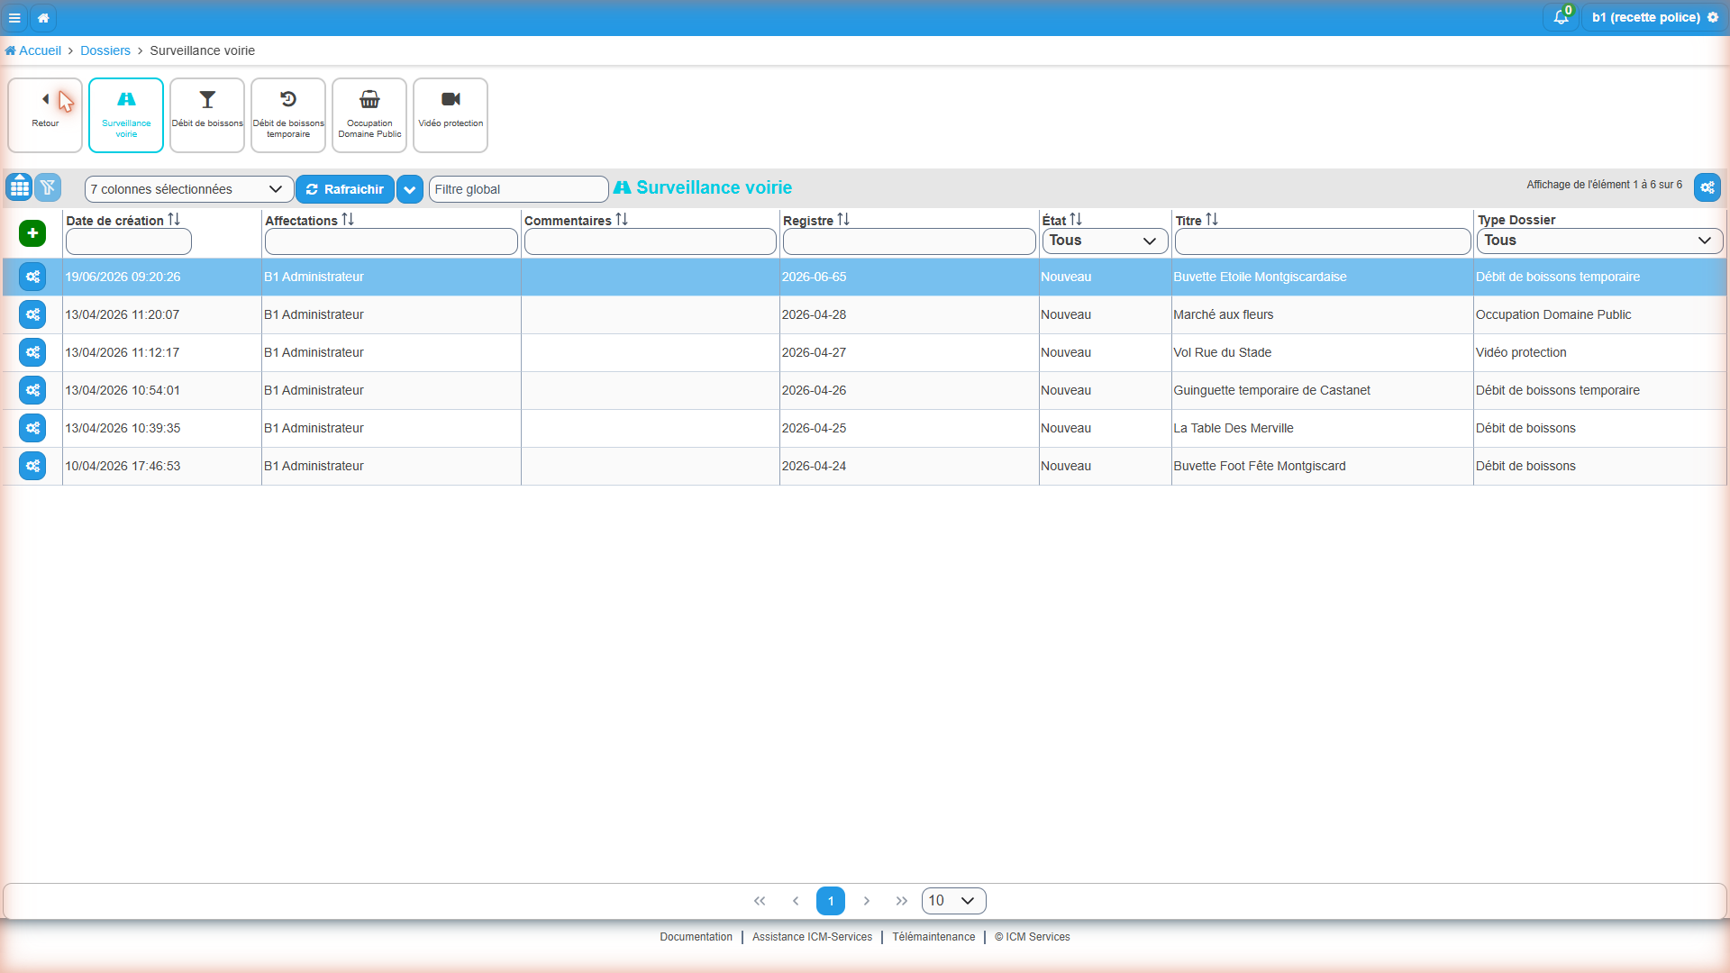Viewport: 1730px width, 973px height.
Task: Sort by Titre column arrows
Action: pyautogui.click(x=1212, y=220)
